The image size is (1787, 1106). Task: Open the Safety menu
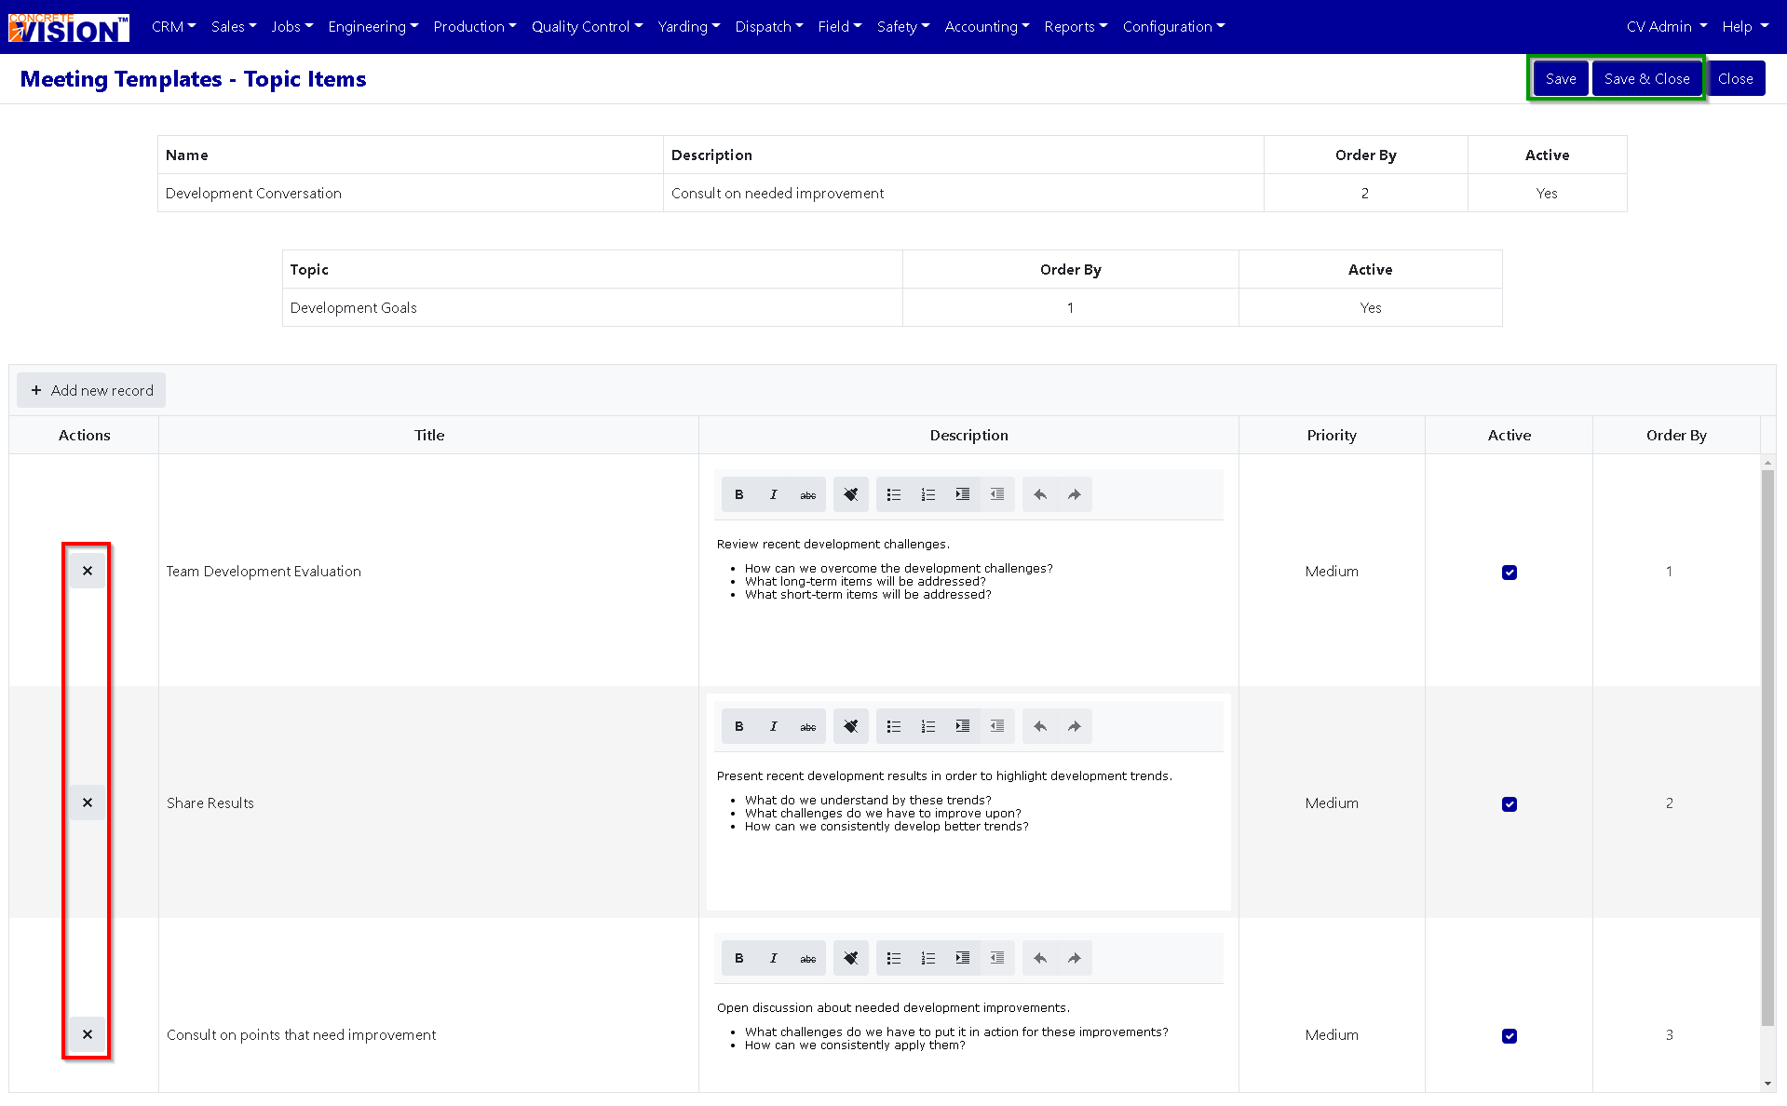coord(903,26)
